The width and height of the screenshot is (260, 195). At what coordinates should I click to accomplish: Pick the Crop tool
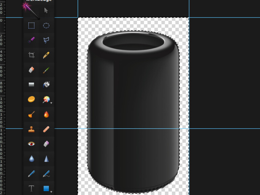[31, 55]
